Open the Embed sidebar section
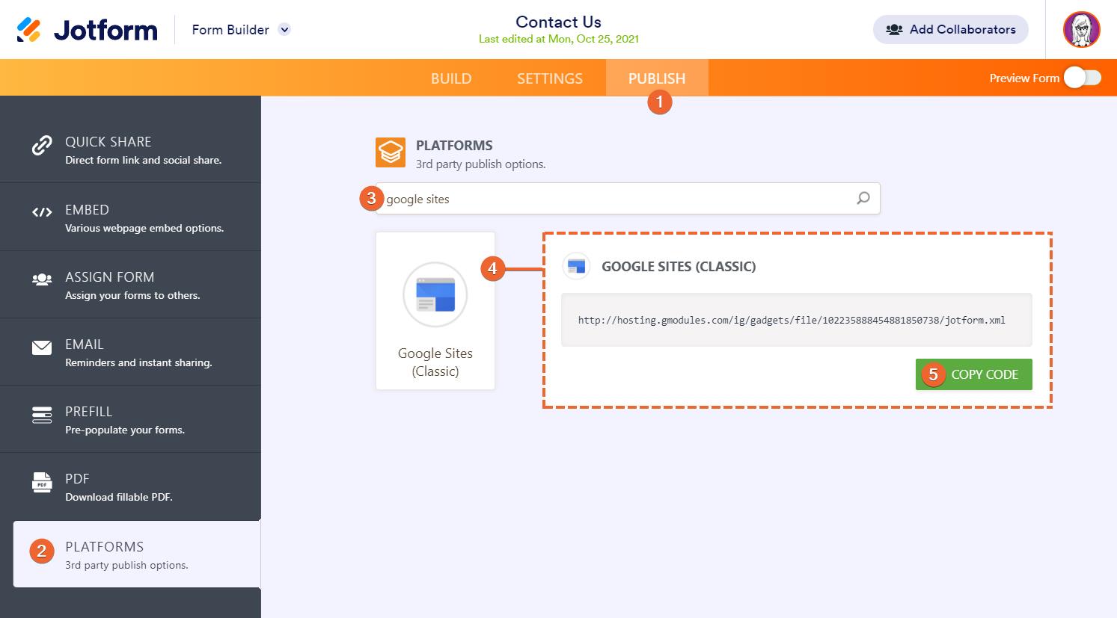 130,217
